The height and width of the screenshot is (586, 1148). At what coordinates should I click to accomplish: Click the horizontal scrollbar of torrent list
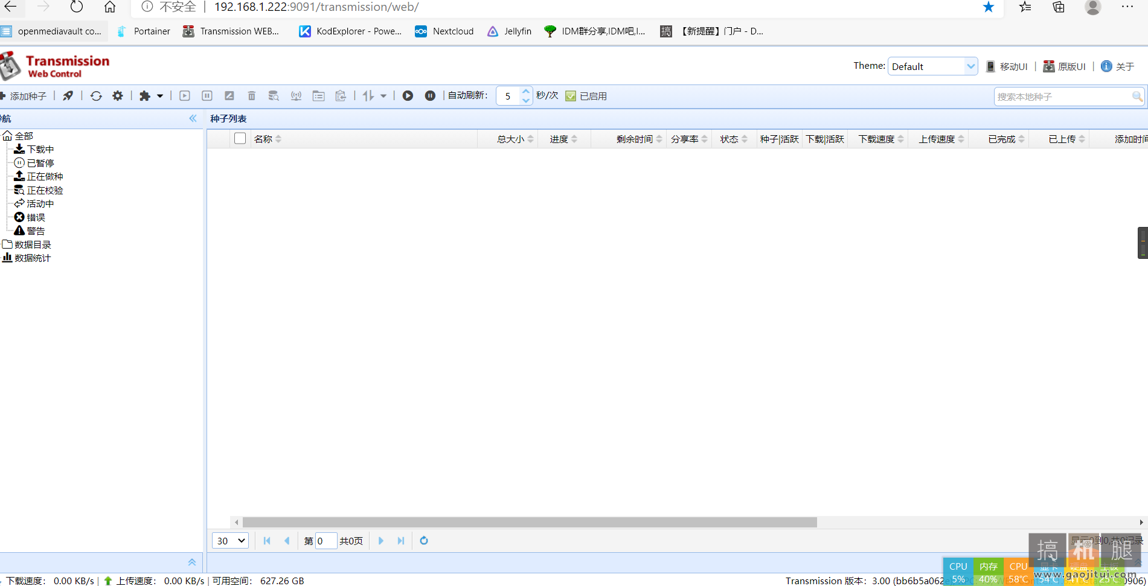coord(530,522)
